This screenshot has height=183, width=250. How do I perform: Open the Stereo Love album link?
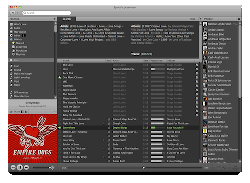[x=159, y=26]
